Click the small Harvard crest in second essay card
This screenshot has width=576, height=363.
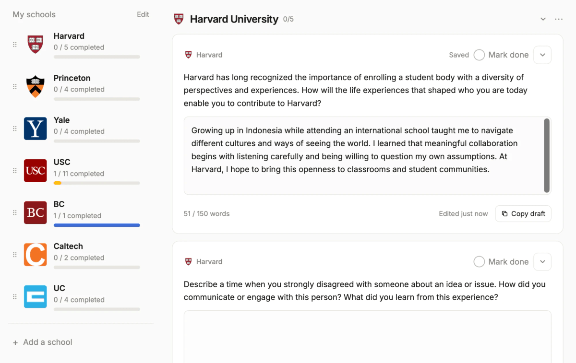(189, 261)
